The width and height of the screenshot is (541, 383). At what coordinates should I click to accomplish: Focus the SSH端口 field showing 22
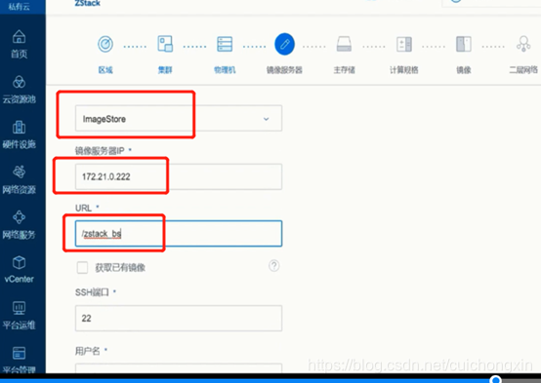(179, 319)
